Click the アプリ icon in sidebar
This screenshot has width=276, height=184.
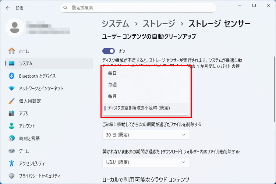[x=11, y=113]
